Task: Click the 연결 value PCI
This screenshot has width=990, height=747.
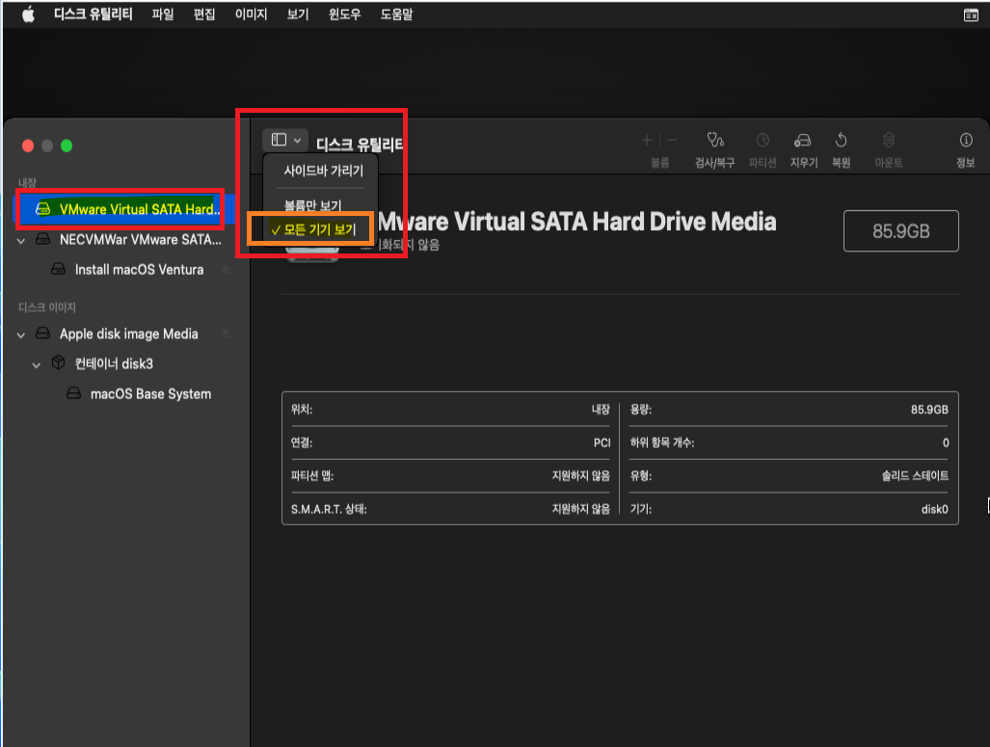Action: 602,442
